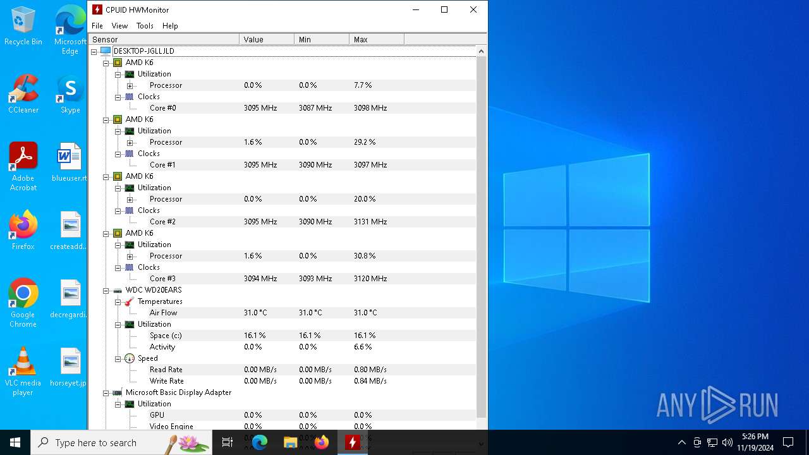This screenshot has height=455, width=809.
Task: Collapse the WDC WD20EARS drive node
Action: pyautogui.click(x=106, y=290)
